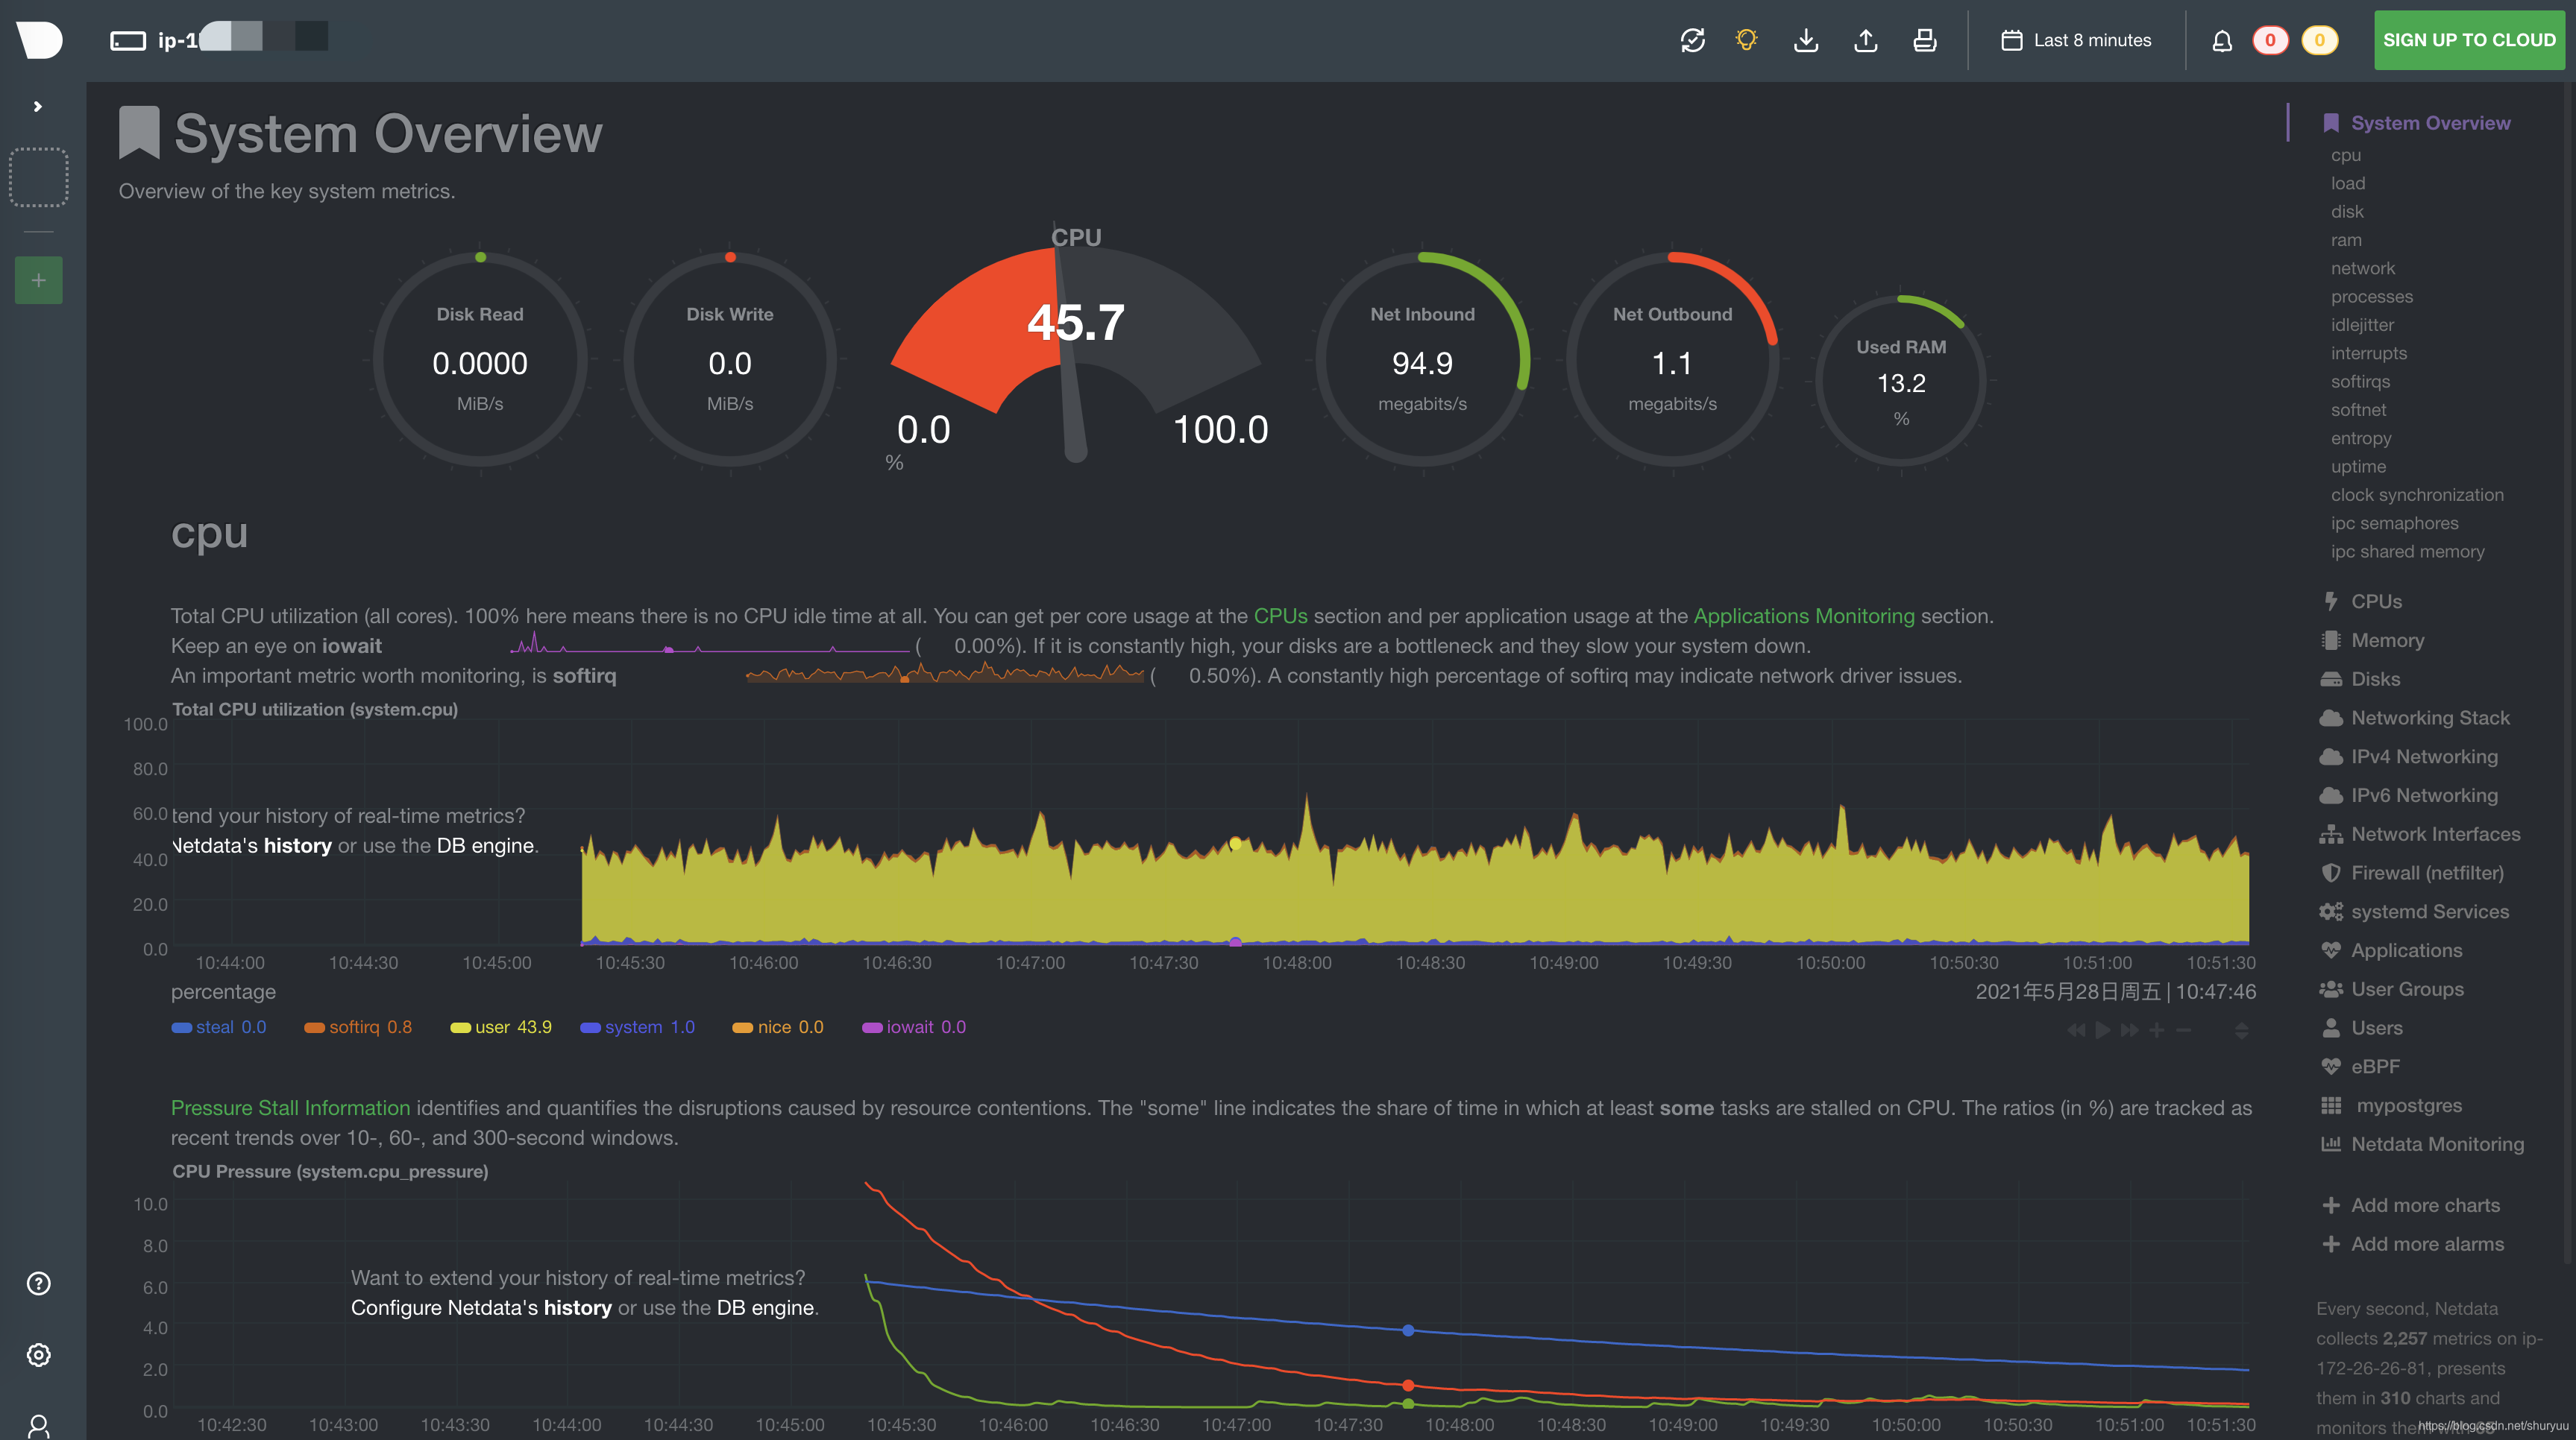Click the add space plus button
Image resolution: width=2576 pixels, height=1440 pixels.
(x=38, y=281)
